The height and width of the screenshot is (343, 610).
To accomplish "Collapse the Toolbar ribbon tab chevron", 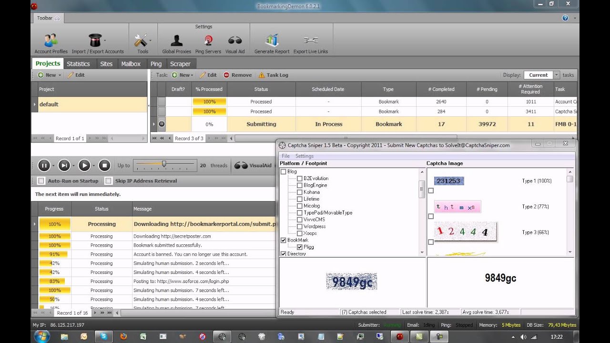I will 57,18.
